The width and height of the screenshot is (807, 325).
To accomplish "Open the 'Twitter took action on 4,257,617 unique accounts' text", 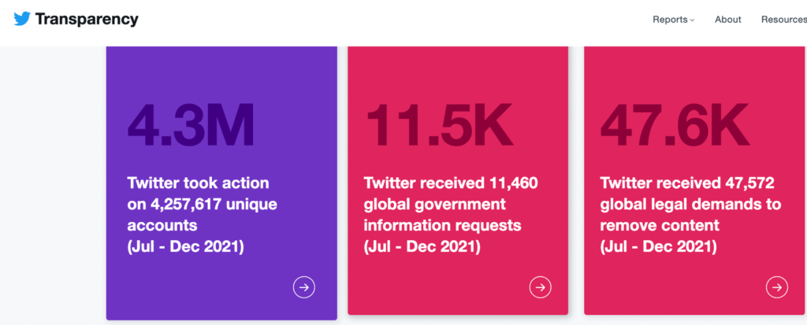I will point(202,204).
